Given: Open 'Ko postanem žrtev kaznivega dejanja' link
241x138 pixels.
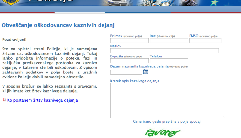Looking at the screenshot, I should [42, 100].
